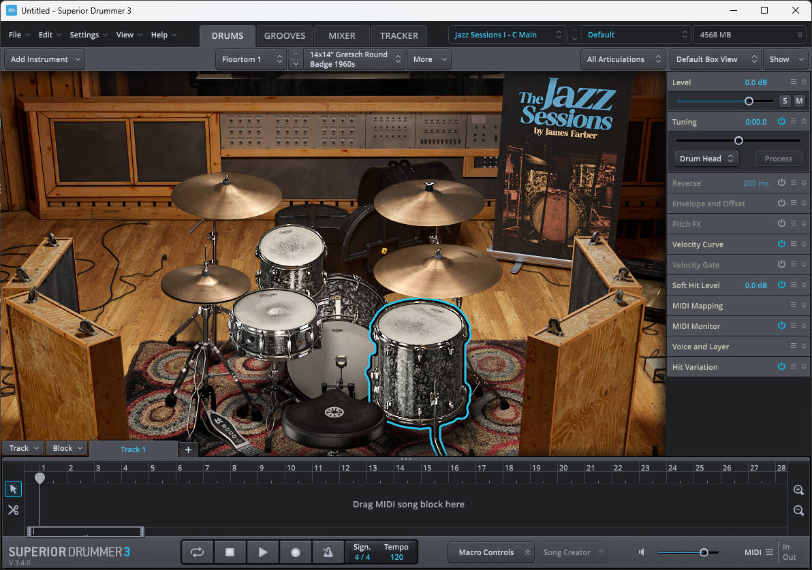Zoom out the song track timeline

click(798, 511)
